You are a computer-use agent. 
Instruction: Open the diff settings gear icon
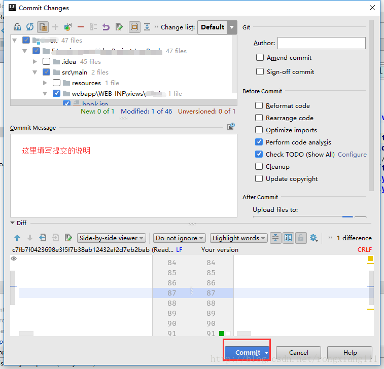(x=313, y=238)
